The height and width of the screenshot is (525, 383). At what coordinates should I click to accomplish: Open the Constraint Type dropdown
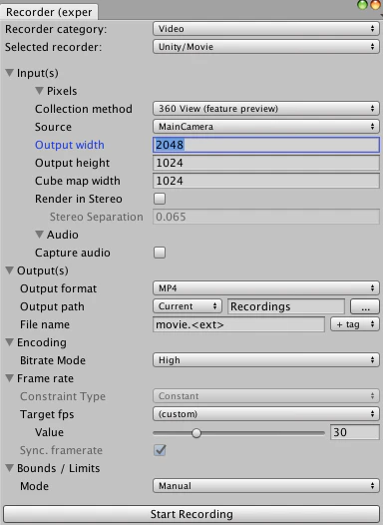click(x=266, y=396)
